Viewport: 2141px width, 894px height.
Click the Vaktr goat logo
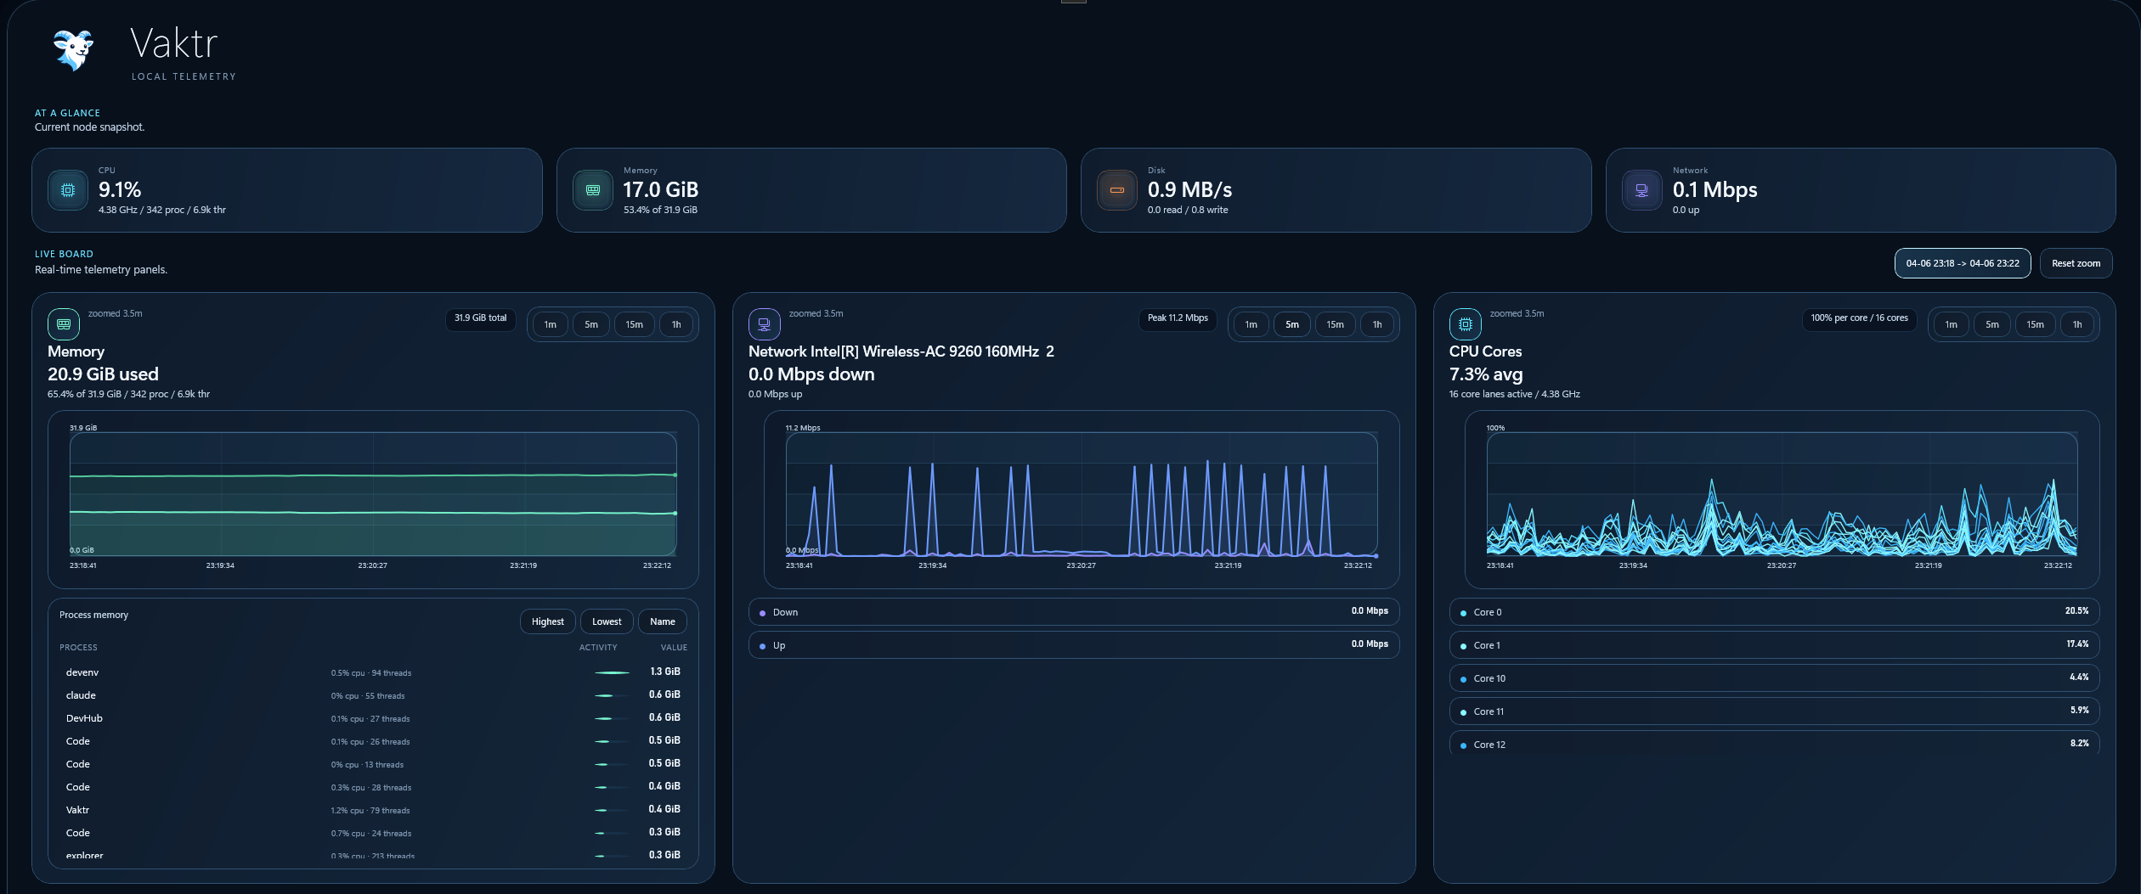coord(73,51)
